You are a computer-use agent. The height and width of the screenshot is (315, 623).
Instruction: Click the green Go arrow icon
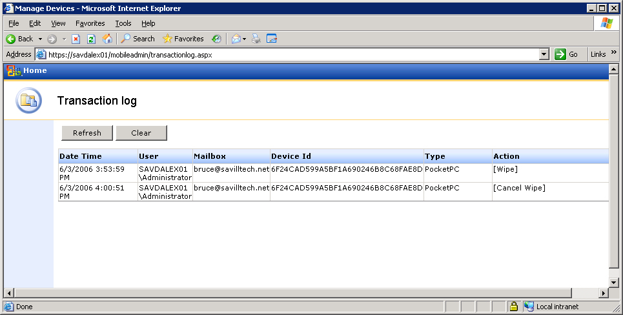[x=560, y=54]
